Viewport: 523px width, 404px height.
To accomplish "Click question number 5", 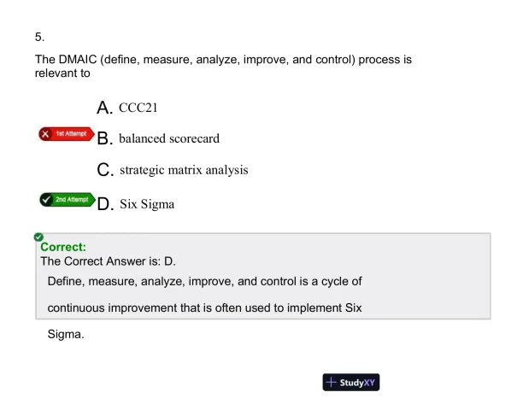I will click(39, 37).
